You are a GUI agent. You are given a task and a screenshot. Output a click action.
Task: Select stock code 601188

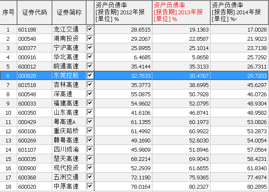click(27, 30)
